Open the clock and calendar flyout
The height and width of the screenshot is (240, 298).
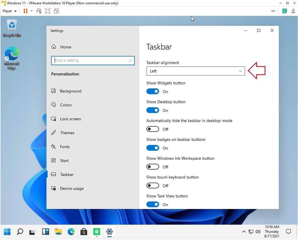(272, 232)
